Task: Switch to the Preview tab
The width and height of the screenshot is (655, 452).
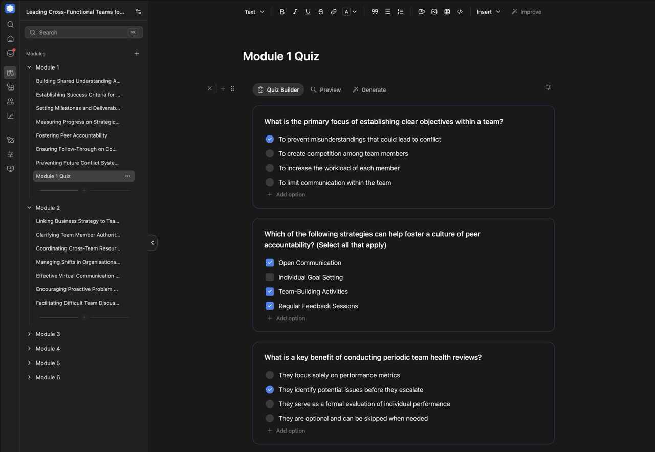Action: click(325, 89)
